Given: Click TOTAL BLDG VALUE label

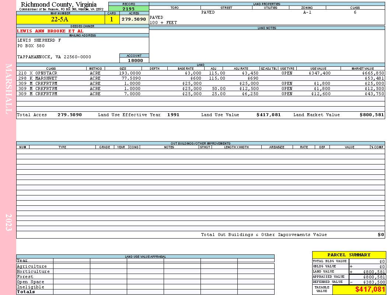Looking at the screenshot, I should point(330,261).
